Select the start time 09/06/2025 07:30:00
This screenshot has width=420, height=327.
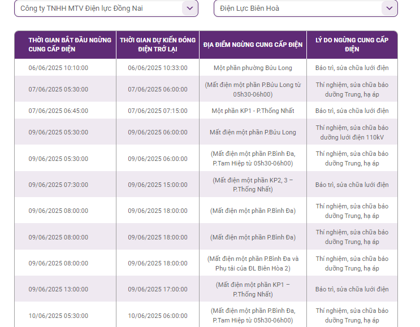click(58, 185)
